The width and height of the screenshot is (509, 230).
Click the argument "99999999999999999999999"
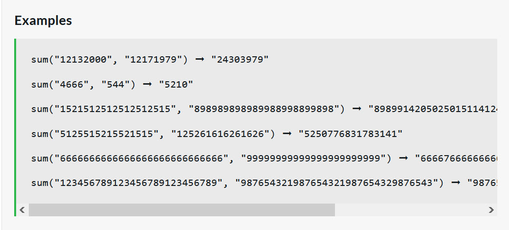[313, 159]
